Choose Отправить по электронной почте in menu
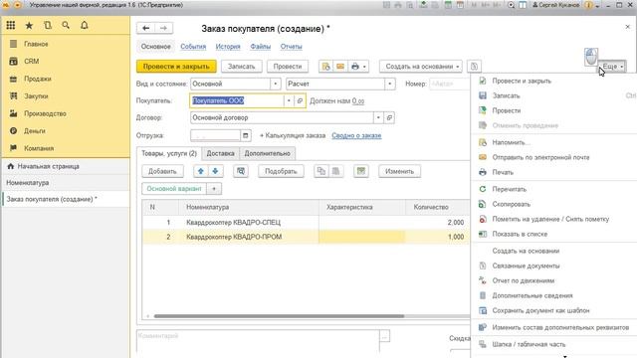 tap(540, 157)
